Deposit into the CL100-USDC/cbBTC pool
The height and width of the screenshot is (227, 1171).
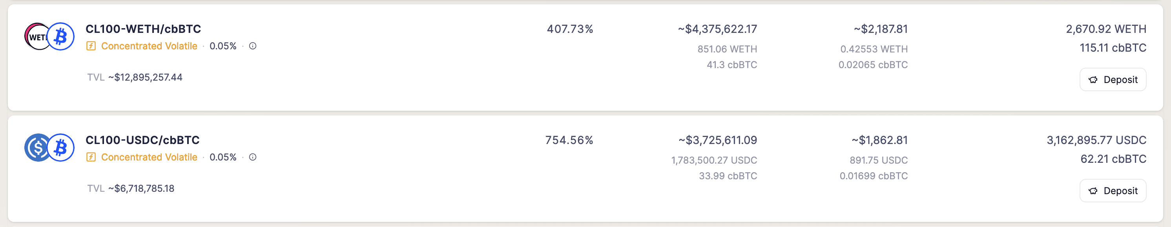(1113, 191)
